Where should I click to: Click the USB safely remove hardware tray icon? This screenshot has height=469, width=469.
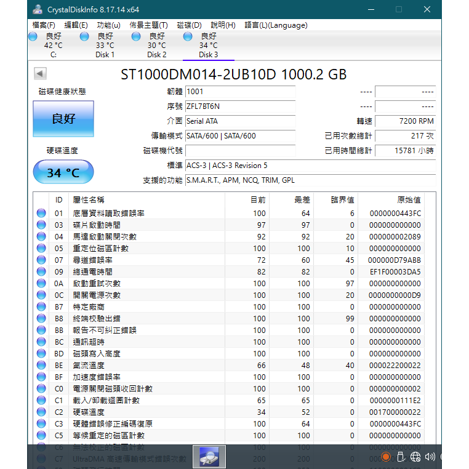[401, 457]
